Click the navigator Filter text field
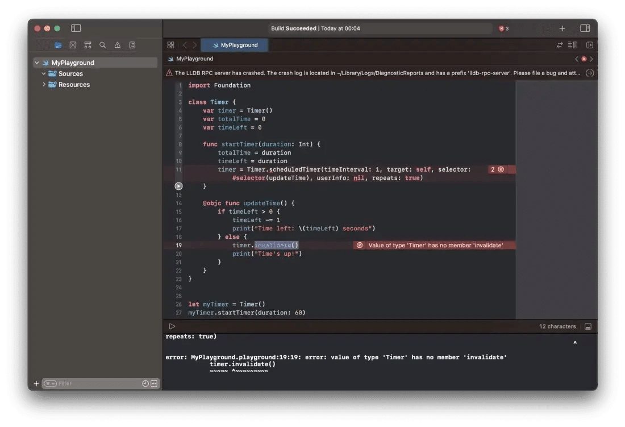 click(x=98, y=384)
